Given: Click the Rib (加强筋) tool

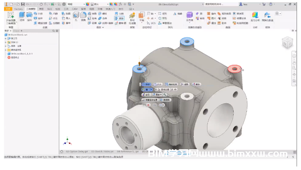Looking at the screenshot, I should click(55, 23).
